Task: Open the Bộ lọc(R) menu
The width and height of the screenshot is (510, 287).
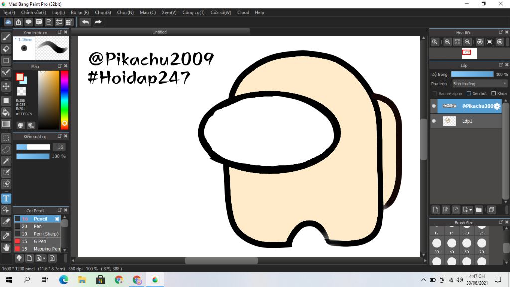Action: click(x=80, y=12)
